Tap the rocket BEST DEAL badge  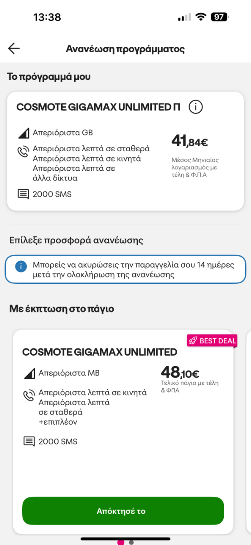[212, 341]
